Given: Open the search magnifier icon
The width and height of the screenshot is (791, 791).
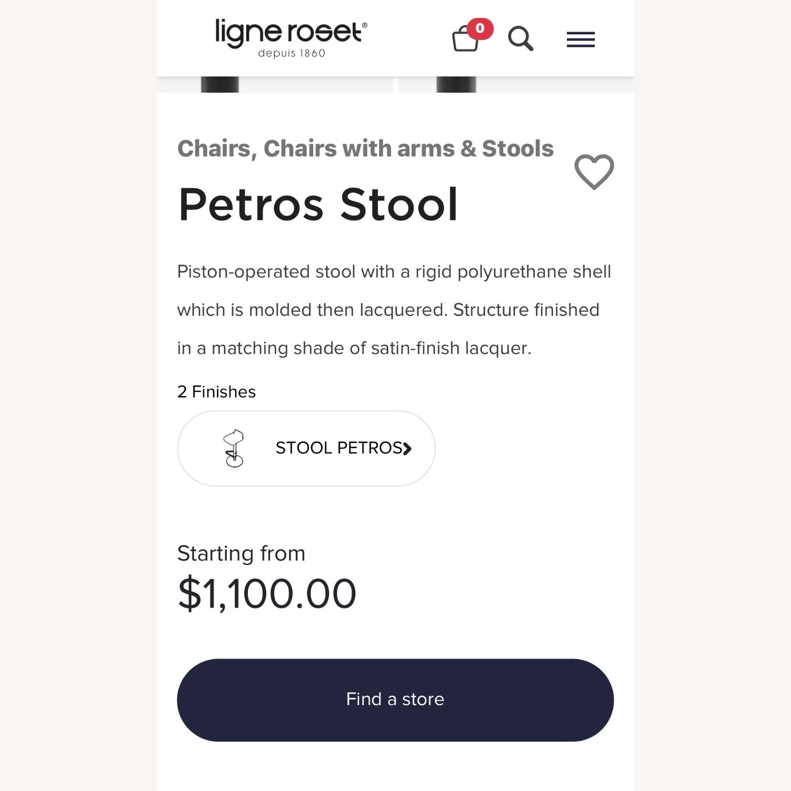Looking at the screenshot, I should [x=520, y=38].
